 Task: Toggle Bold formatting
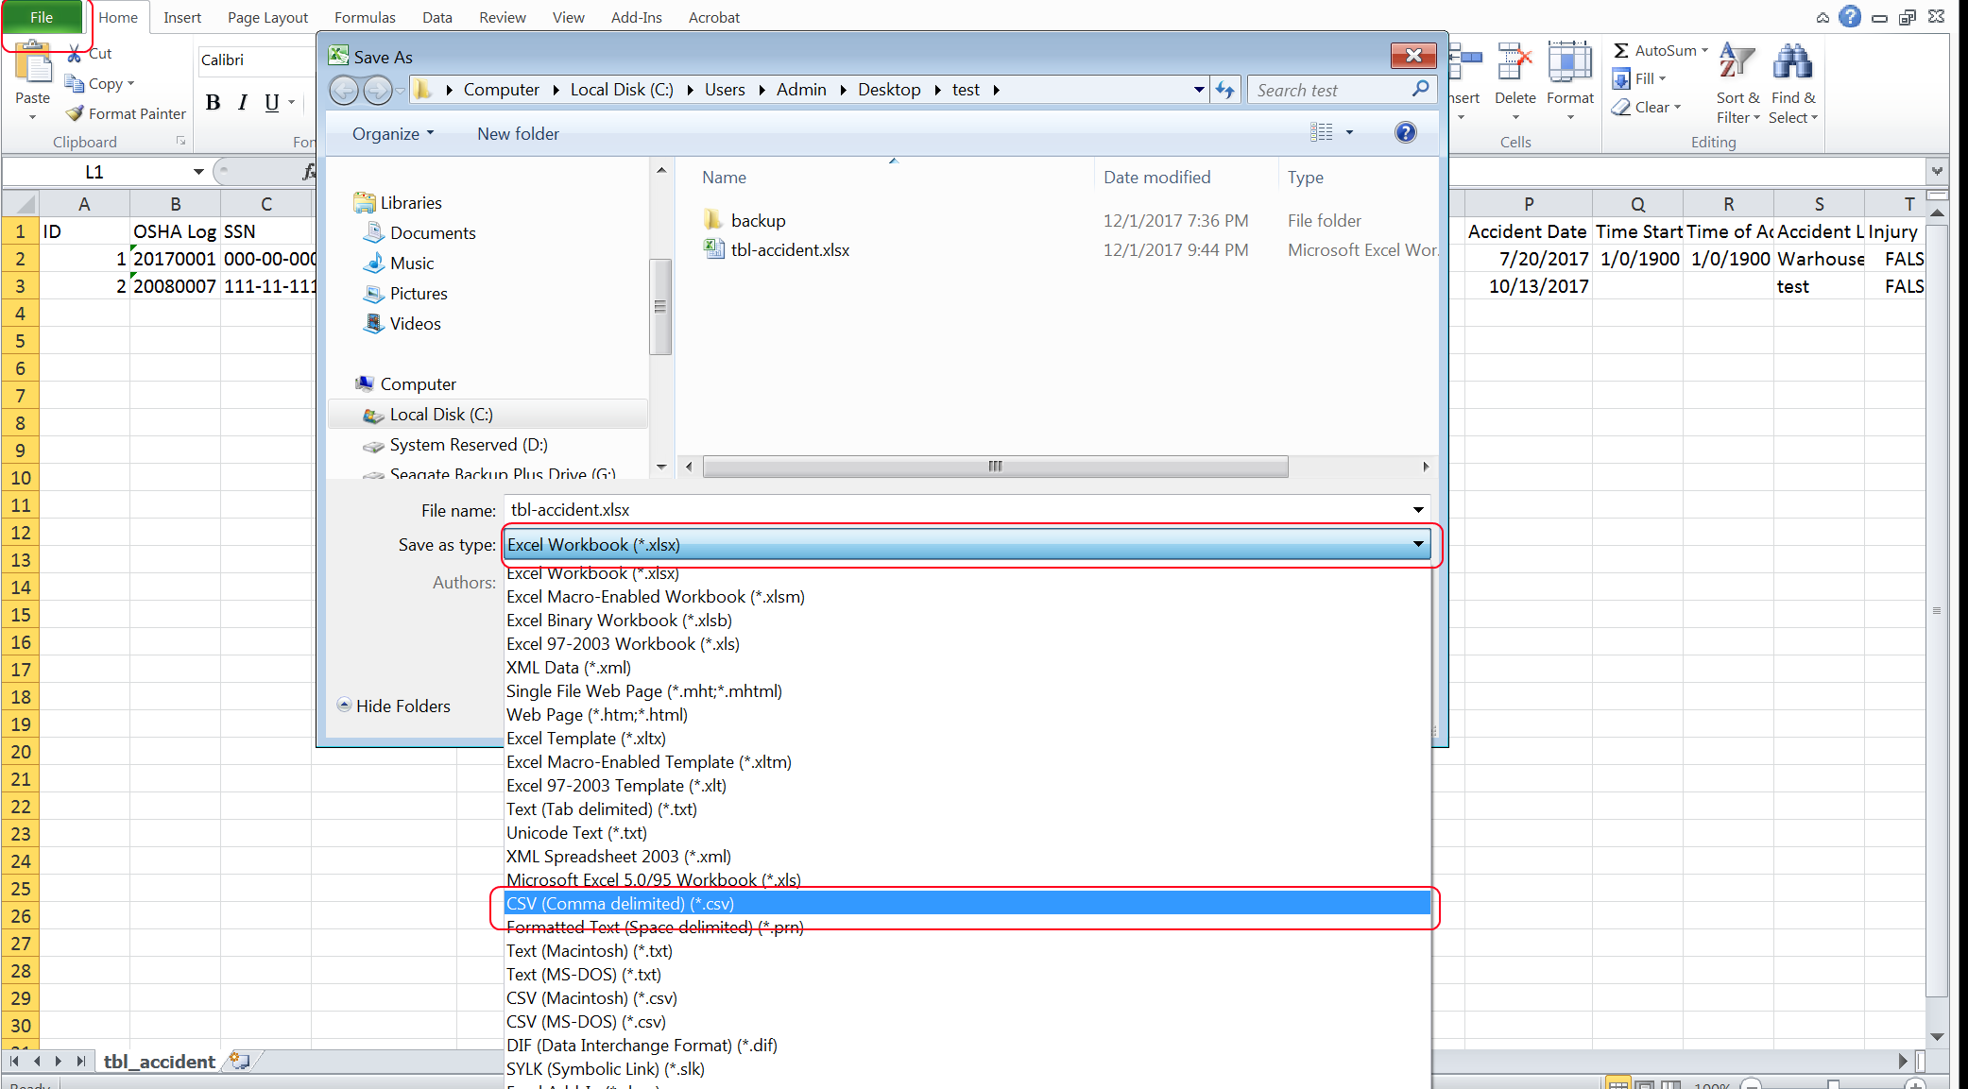[x=213, y=102]
